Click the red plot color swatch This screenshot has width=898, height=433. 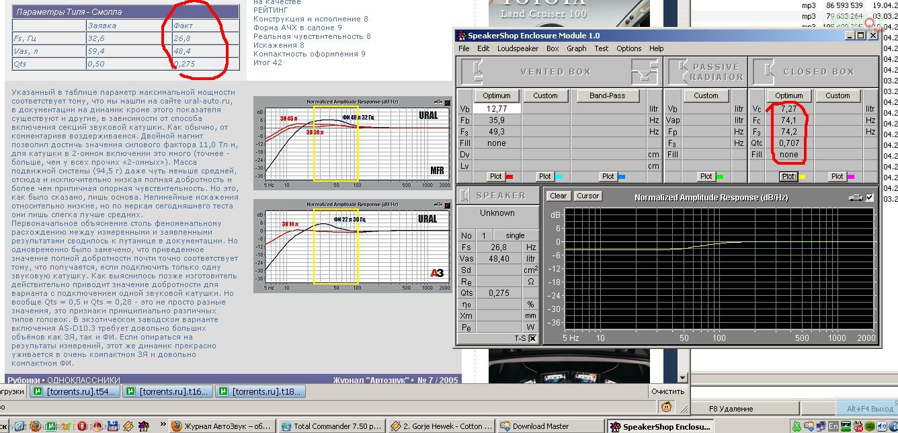coord(509,177)
